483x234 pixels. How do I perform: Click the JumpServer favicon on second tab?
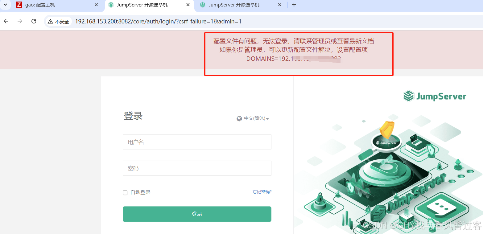pos(110,5)
